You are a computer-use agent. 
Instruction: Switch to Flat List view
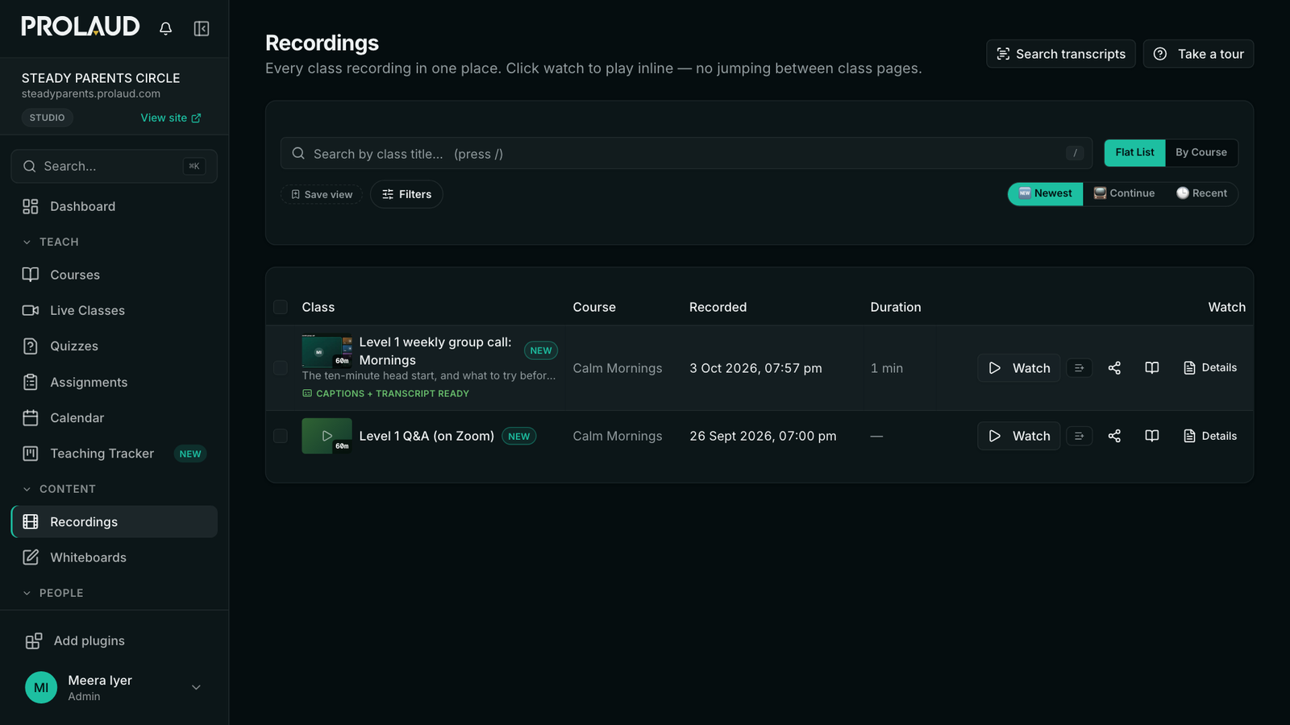pos(1134,152)
